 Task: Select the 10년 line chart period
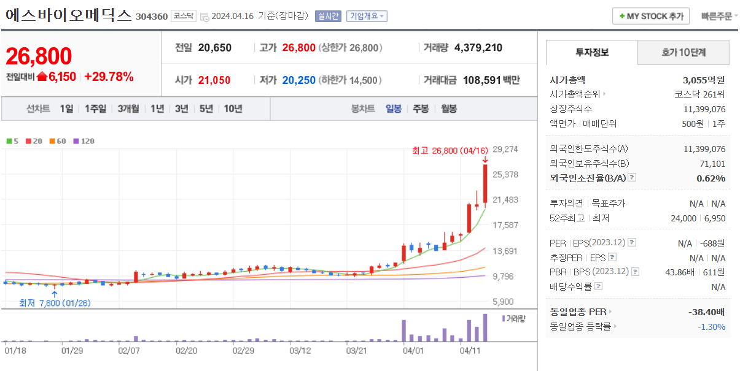[233, 109]
